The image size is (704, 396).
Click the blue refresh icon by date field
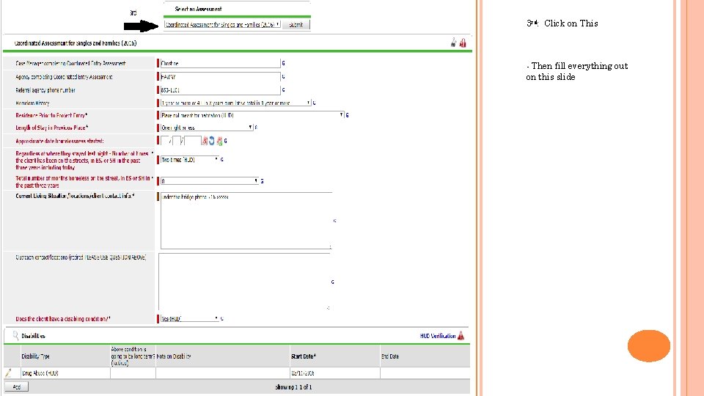[x=212, y=141]
